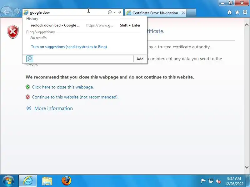
Task: Click Internet Explorer taskbar icon
Action: point(28,181)
